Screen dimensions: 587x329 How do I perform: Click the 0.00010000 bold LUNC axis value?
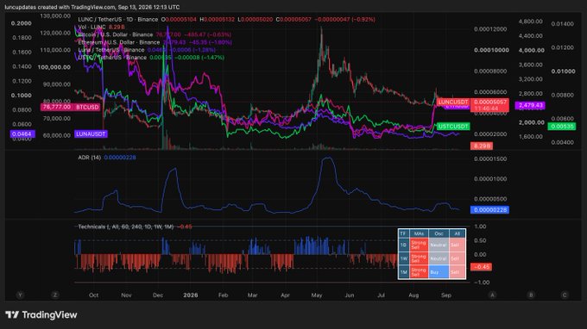click(491, 50)
